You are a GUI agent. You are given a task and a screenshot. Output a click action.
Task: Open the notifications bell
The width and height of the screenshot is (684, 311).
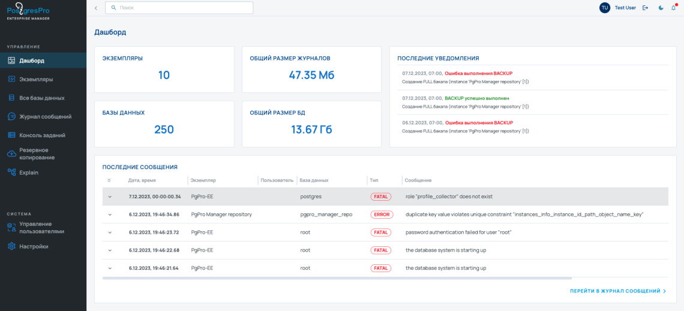tap(674, 7)
